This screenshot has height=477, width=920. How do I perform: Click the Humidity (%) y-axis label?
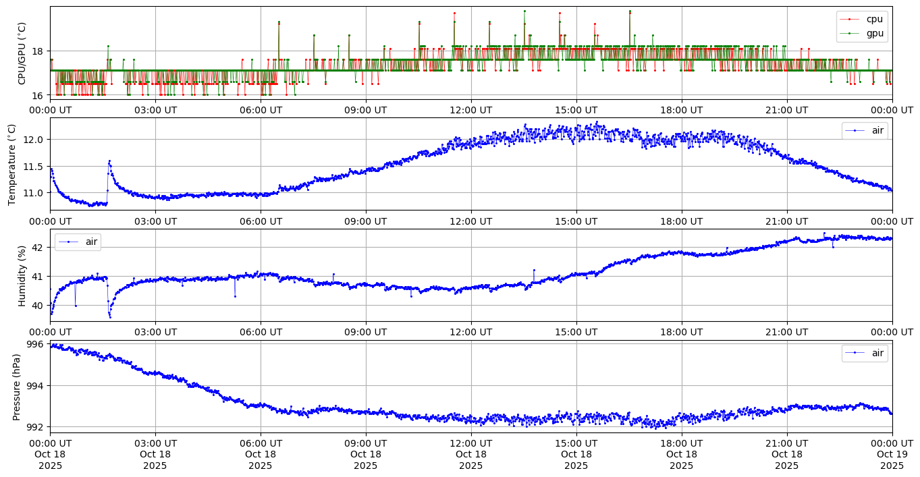22,275
